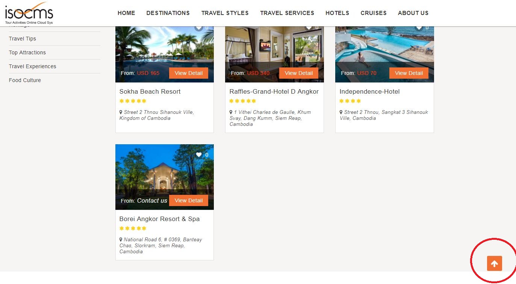Screen dimensions: 516x284
Task: Go to Hotels in navigation bar
Action: coord(337,13)
